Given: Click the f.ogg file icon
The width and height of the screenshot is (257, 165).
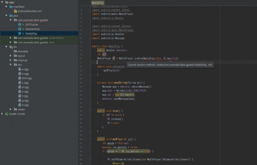Looking at the screenshot, I should click(20, 96).
